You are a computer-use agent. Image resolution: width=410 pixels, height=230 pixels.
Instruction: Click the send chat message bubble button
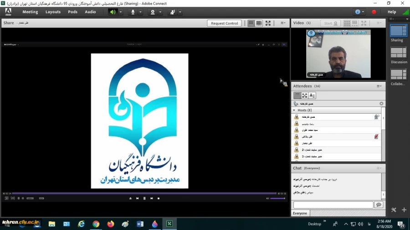[x=379, y=205]
